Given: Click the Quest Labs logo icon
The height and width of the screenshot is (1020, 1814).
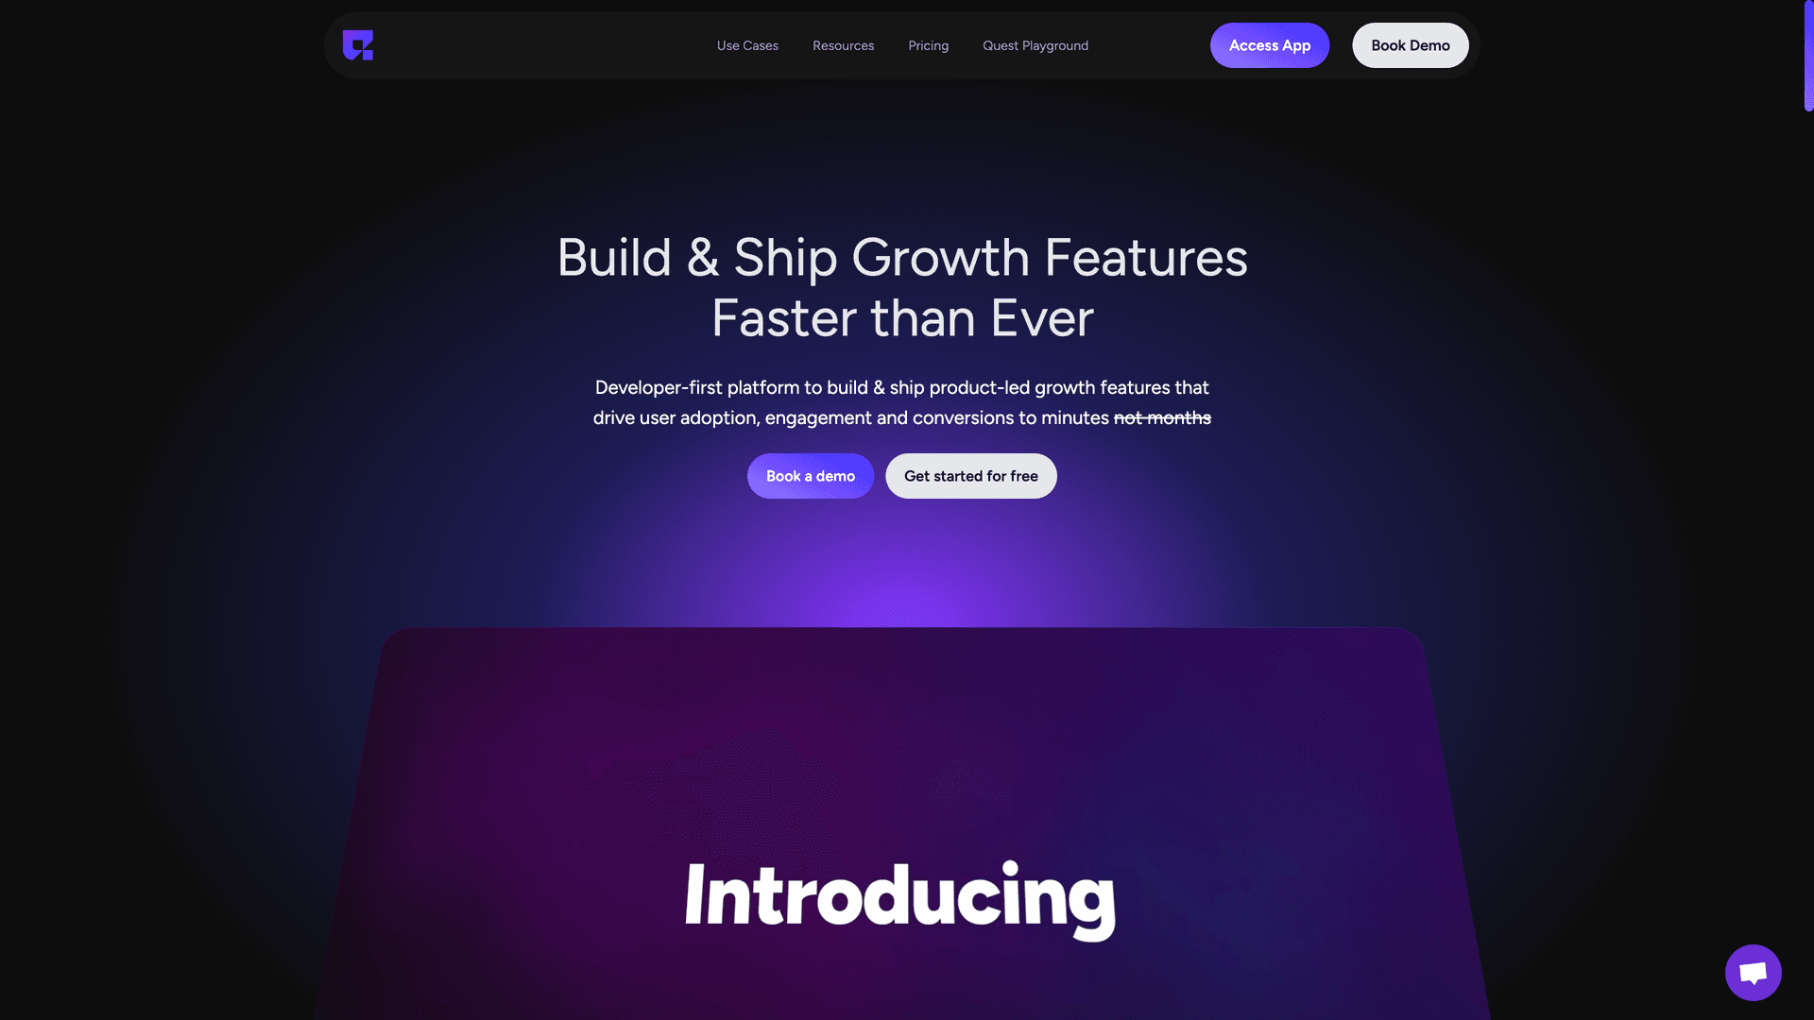Looking at the screenshot, I should (357, 44).
